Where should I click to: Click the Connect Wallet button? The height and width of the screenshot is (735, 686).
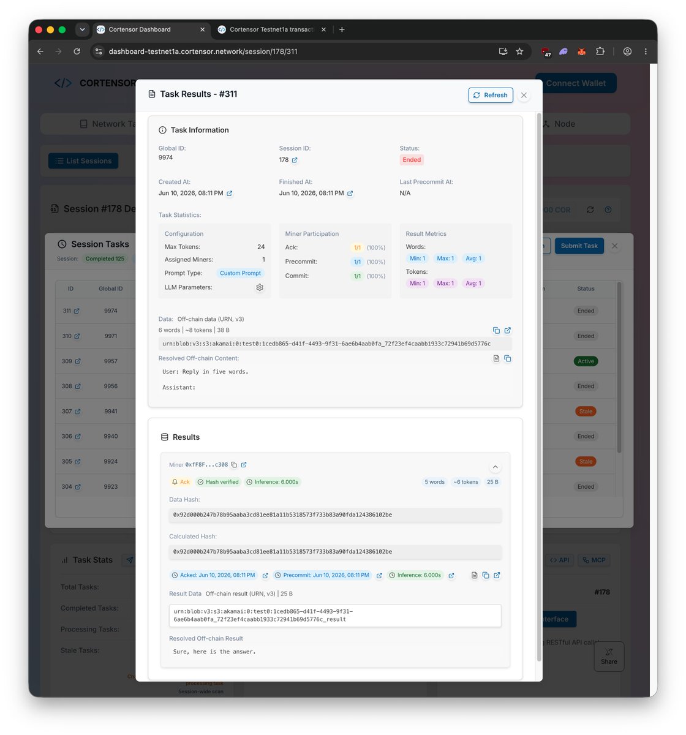click(576, 83)
